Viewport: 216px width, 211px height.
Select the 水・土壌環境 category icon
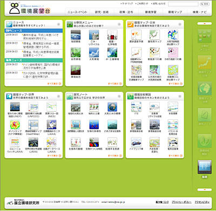tap(112, 52)
